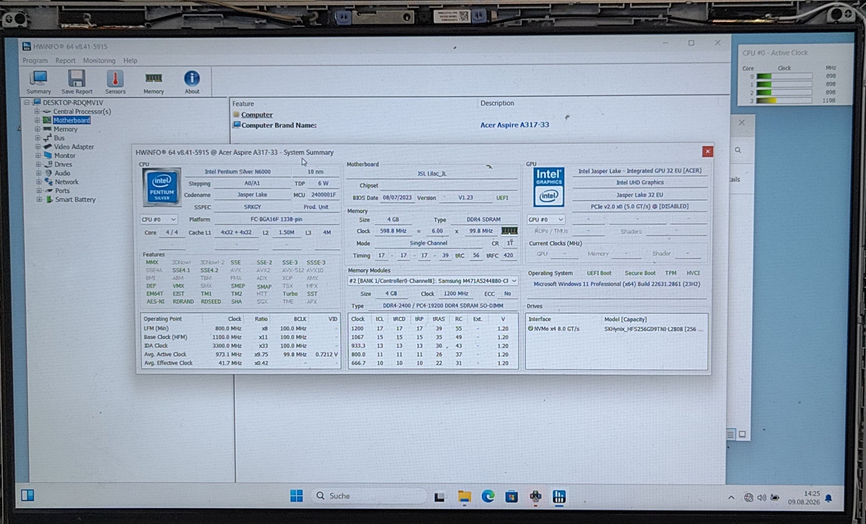Click the Intel Pentium Silver logo
866x524 pixels.
click(162, 187)
